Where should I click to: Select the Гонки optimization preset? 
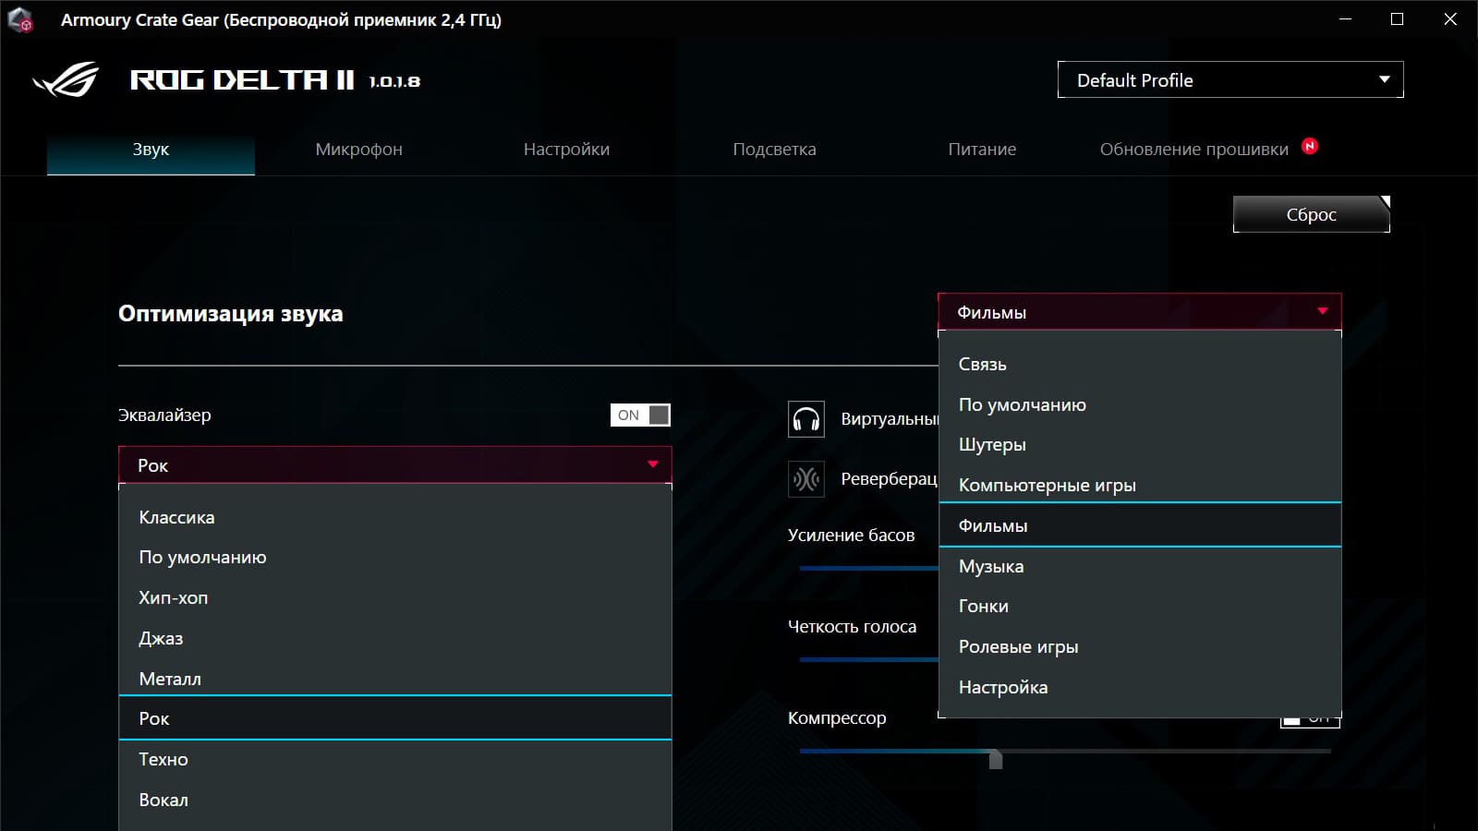tap(1140, 606)
